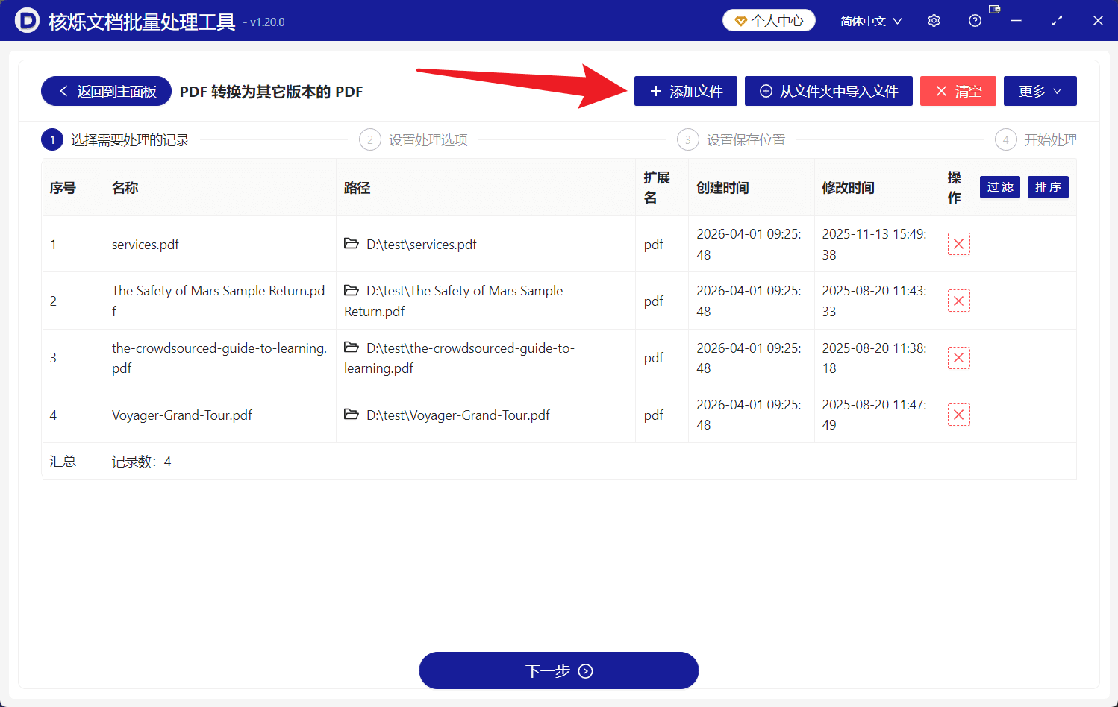Click the help question mark icon

pyautogui.click(x=975, y=20)
